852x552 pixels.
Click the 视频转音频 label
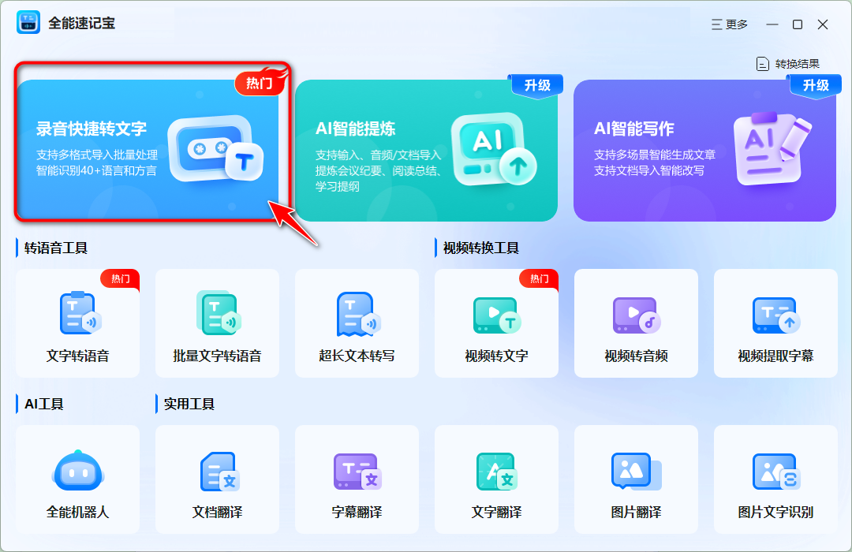637,356
